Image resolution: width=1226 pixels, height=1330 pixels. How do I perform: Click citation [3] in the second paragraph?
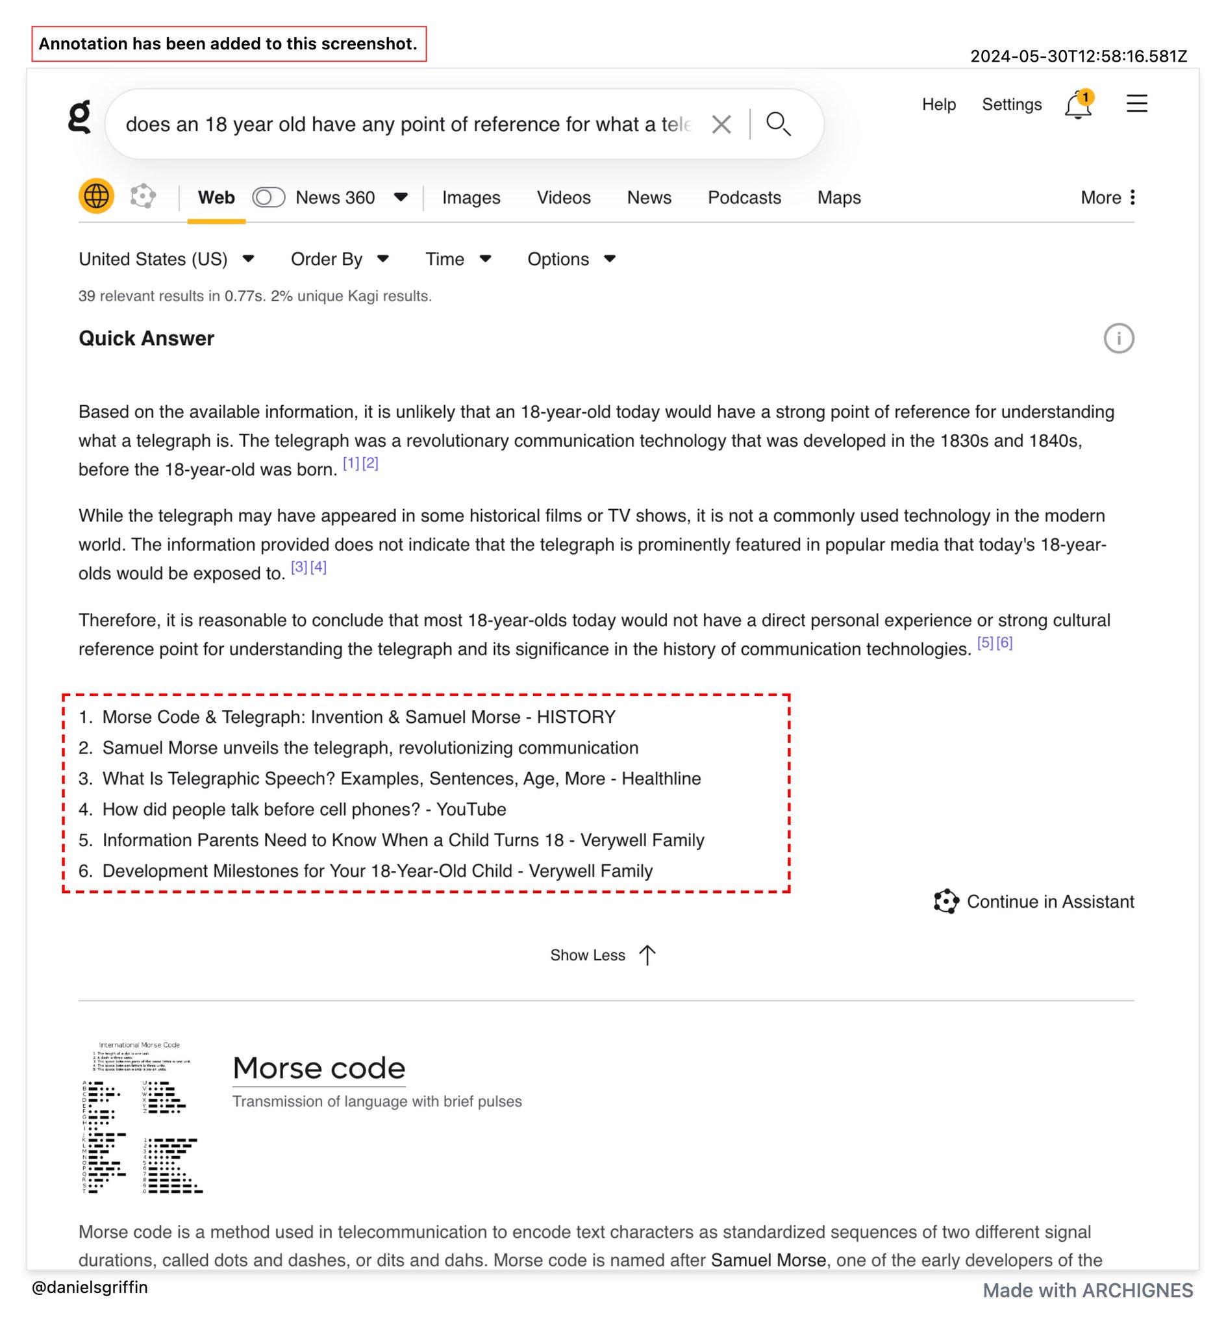click(x=299, y=567)
